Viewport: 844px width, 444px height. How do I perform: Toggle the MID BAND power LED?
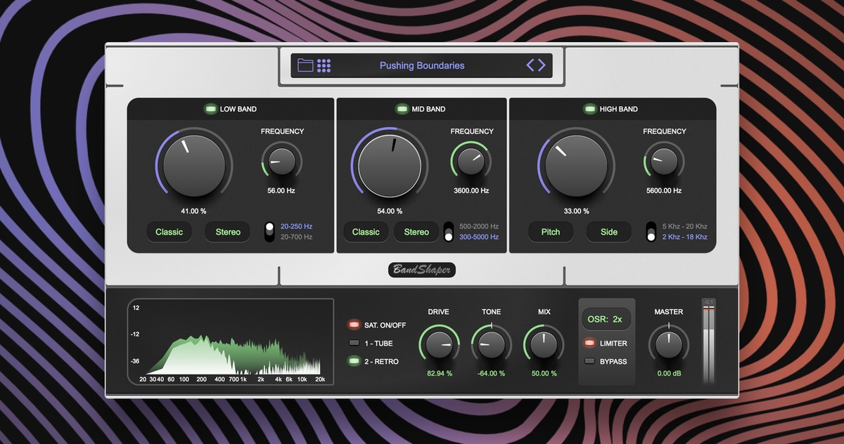(x=401, y=109)
